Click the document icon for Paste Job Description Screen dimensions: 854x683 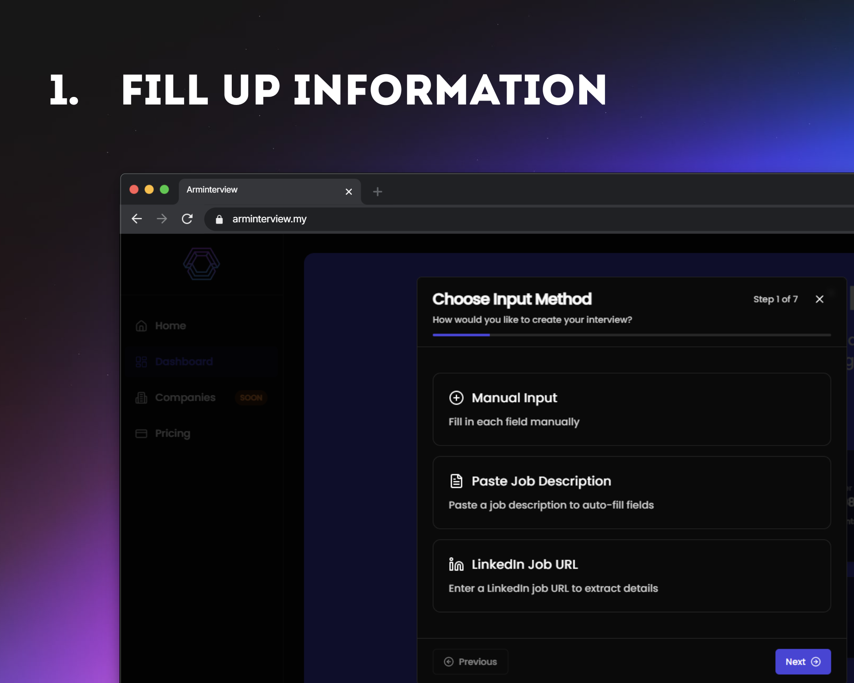click(x=456, y=480)
